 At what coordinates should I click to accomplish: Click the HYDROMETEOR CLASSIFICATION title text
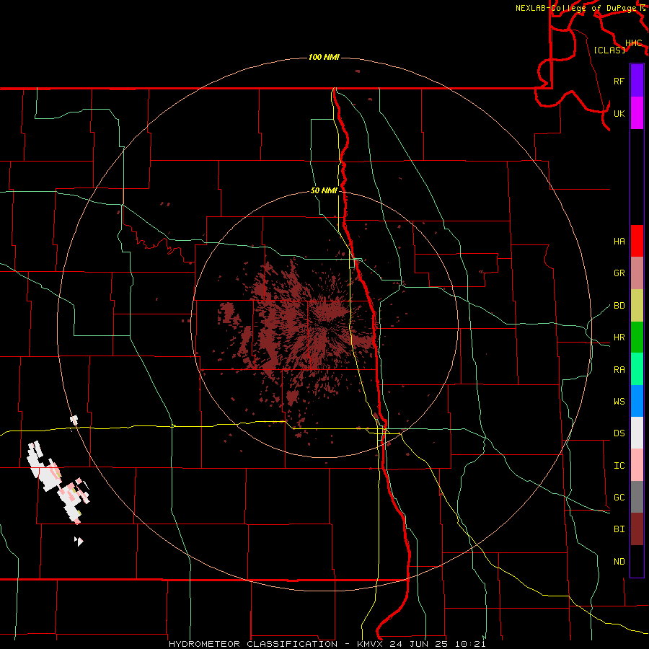click(253, 644)
